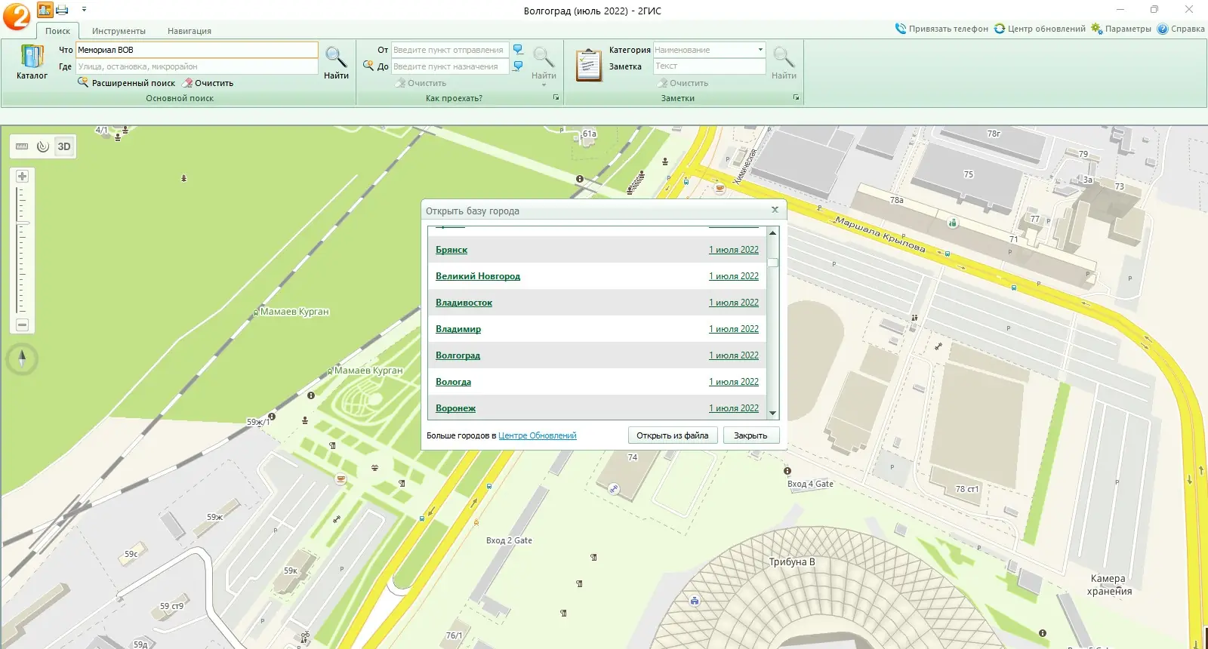Activate the radius search tool on map
This screenshot has height=649, width=1208.
pyautogui.click(x=43, y=146)
